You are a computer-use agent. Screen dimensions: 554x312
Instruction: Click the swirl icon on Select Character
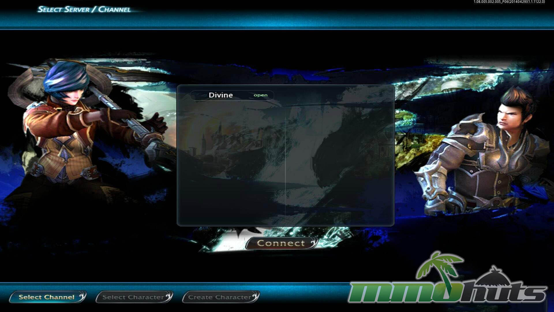click(169, 296)
